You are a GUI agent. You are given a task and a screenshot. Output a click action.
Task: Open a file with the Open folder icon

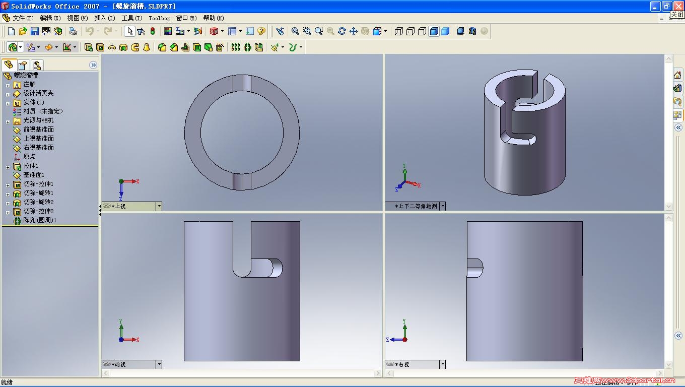point(23,31)
